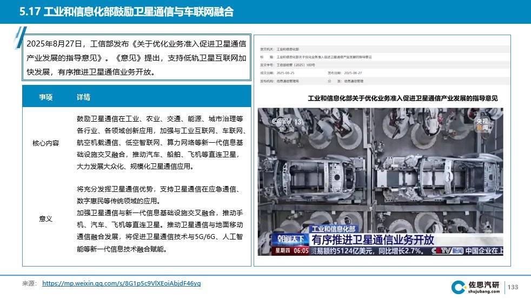
Task: Click the scrolling news ticker text
Action: pyautogui.click(x=373, y=251)
